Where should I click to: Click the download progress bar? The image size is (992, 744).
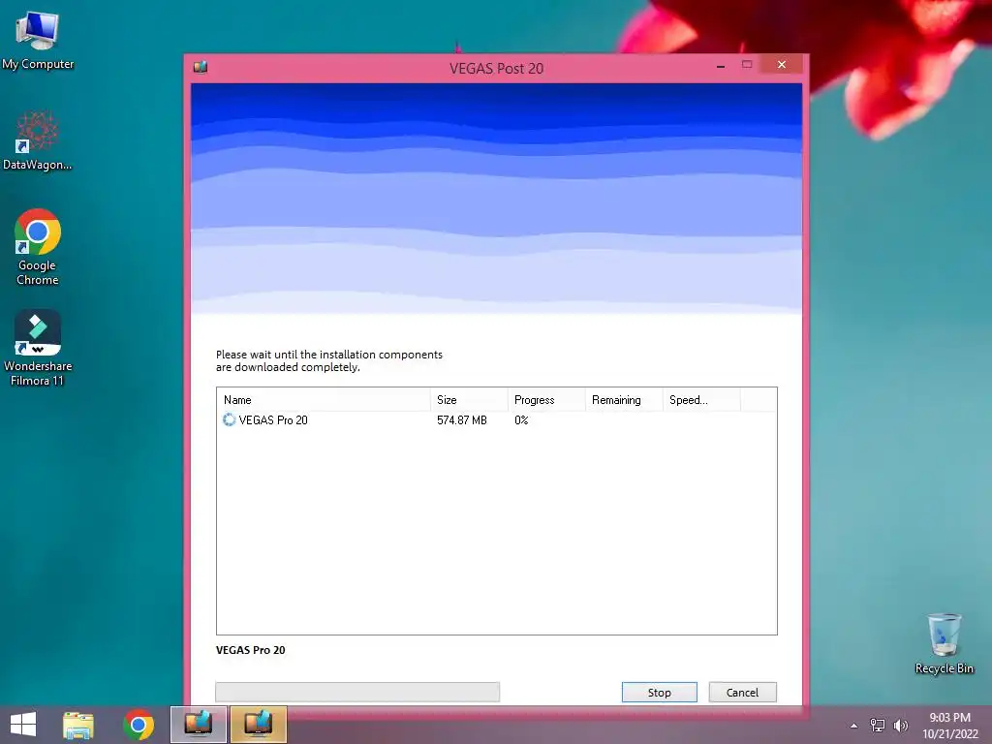click(x=357, y=692)
